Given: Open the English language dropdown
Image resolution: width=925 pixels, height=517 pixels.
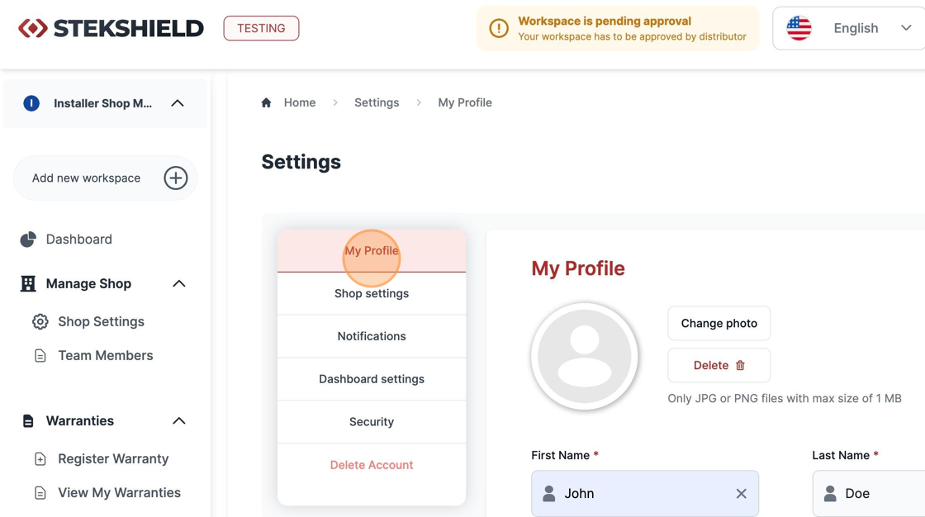Looking at the screenshot, I should [850, 28].
